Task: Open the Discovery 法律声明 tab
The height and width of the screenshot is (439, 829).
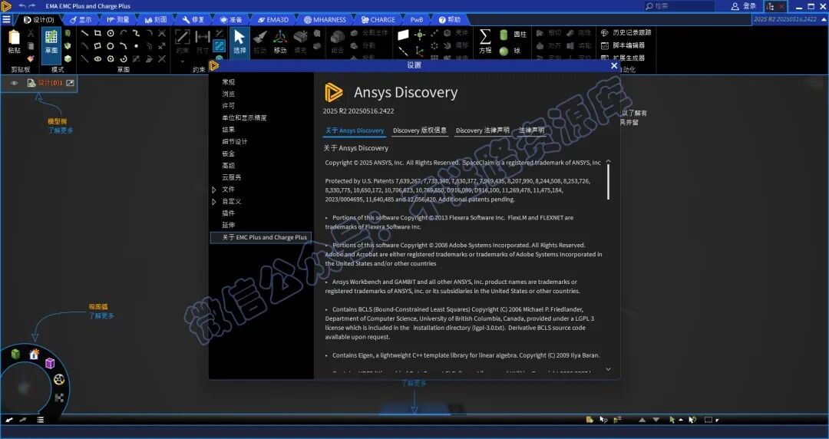Action: tap(482, 130)
